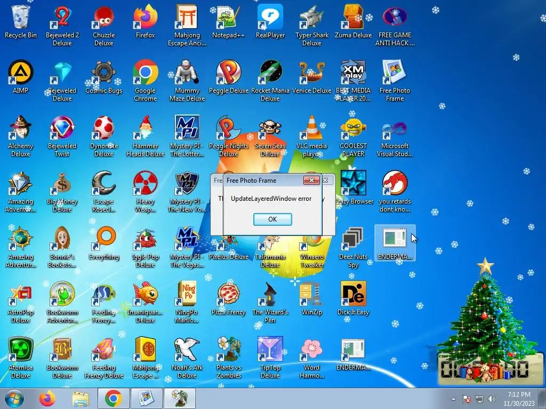
Task: Launch Firefox from the taskbar
Action: [47, 398]
